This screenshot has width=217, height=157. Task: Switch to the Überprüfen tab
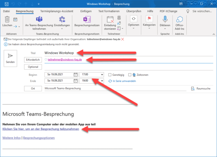(x=134, y=11)
